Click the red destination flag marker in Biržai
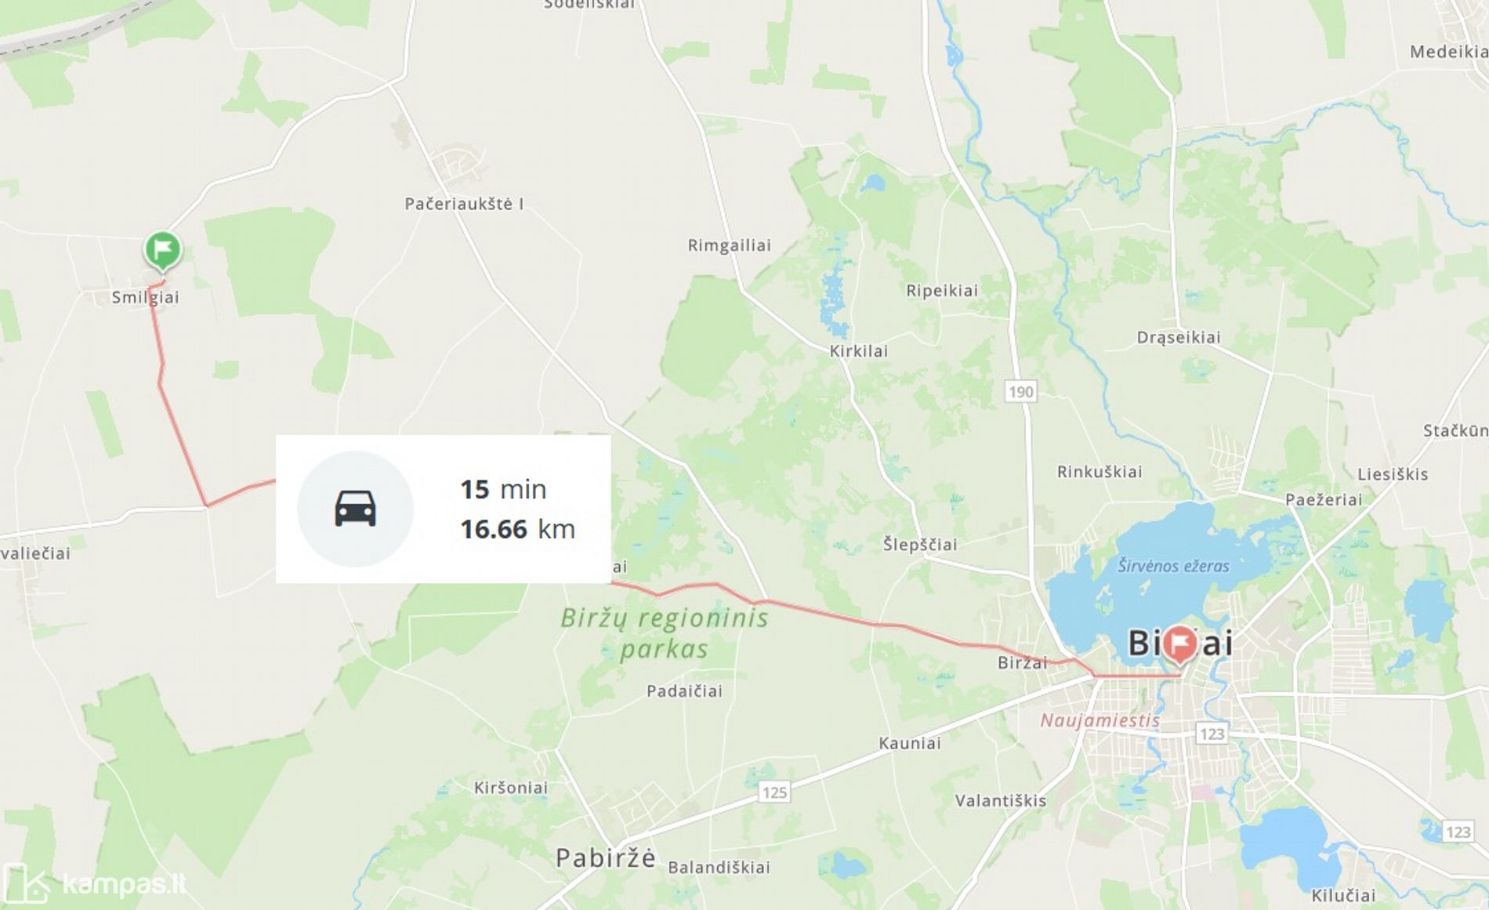This screenshot has height=910, width=1489. [1179, 645]
